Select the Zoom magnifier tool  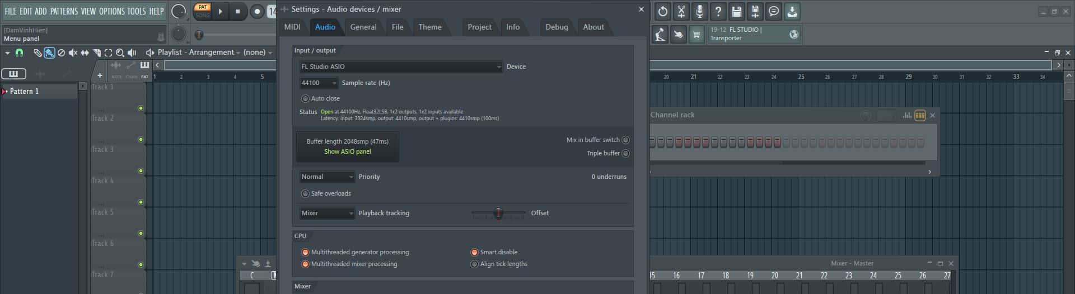(120, 53)
